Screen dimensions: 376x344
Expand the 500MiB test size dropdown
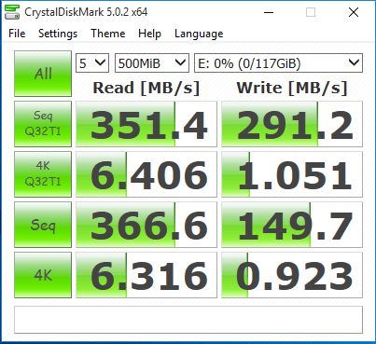[152, 63]
